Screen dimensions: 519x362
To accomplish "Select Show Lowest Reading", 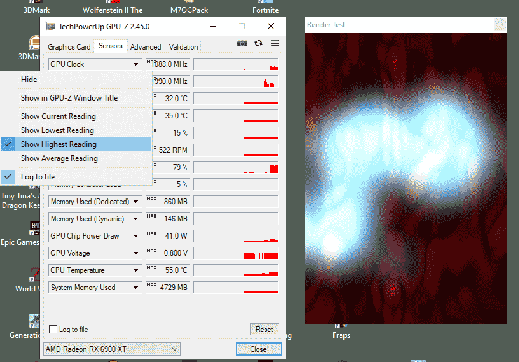I will click(76, 130).
